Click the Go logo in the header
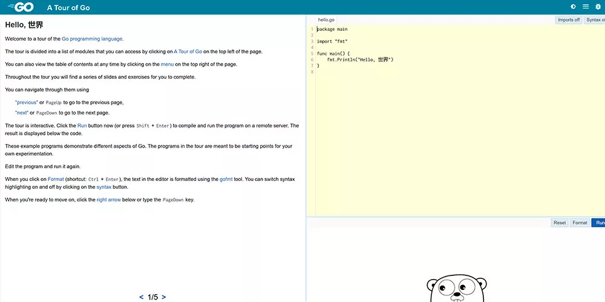605x302 pixels. point(21,7)
